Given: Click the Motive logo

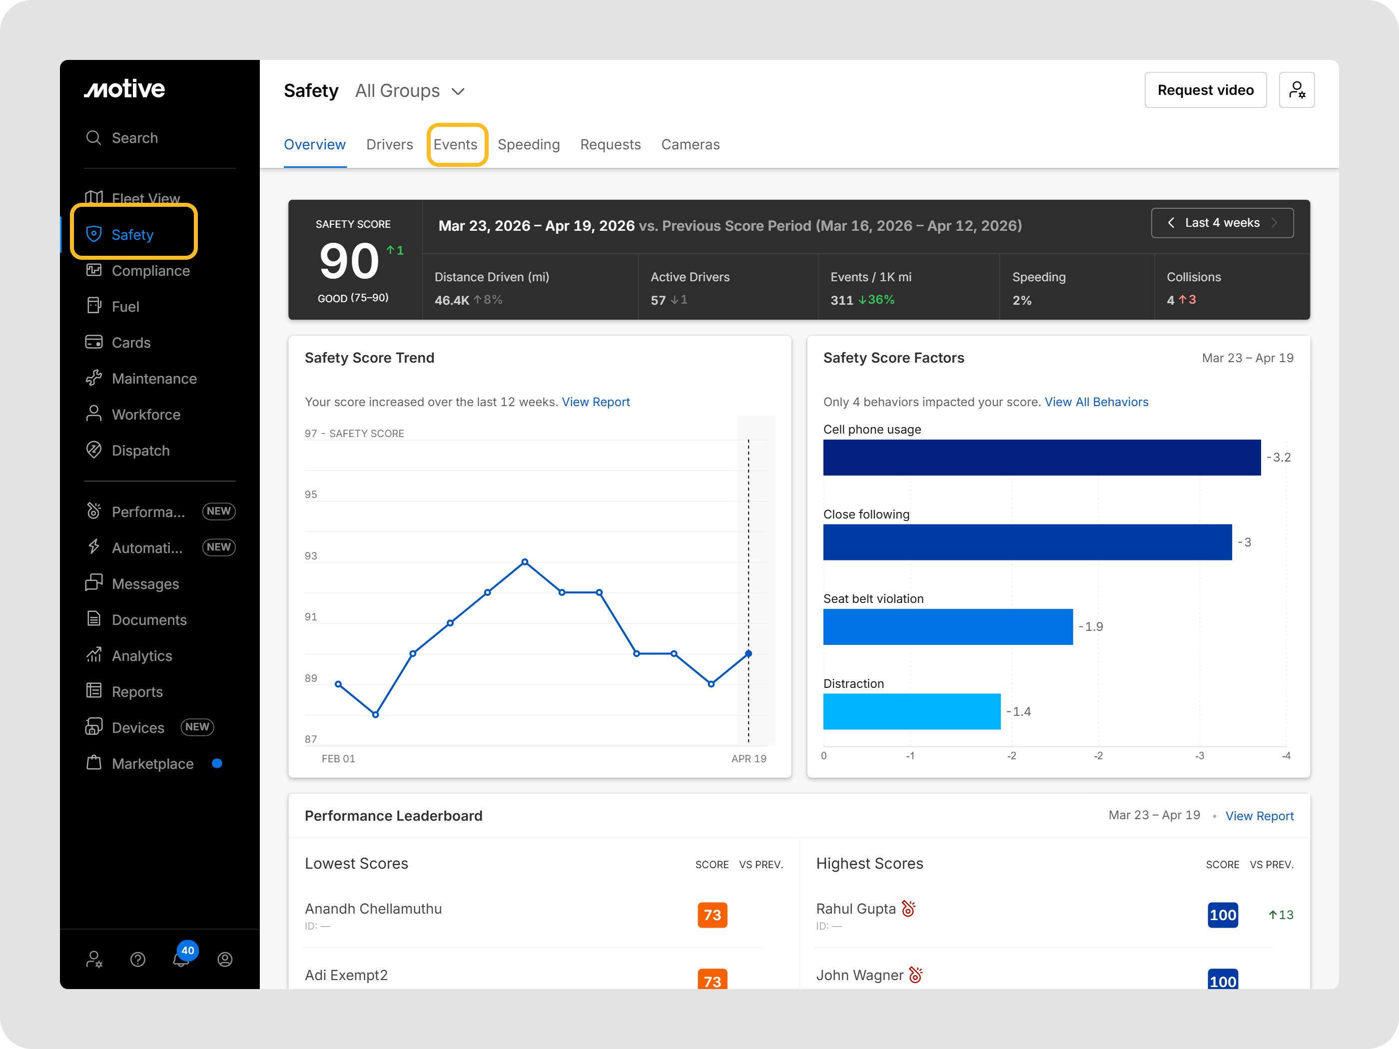Looking at the screenshot, I should point(124,89).
